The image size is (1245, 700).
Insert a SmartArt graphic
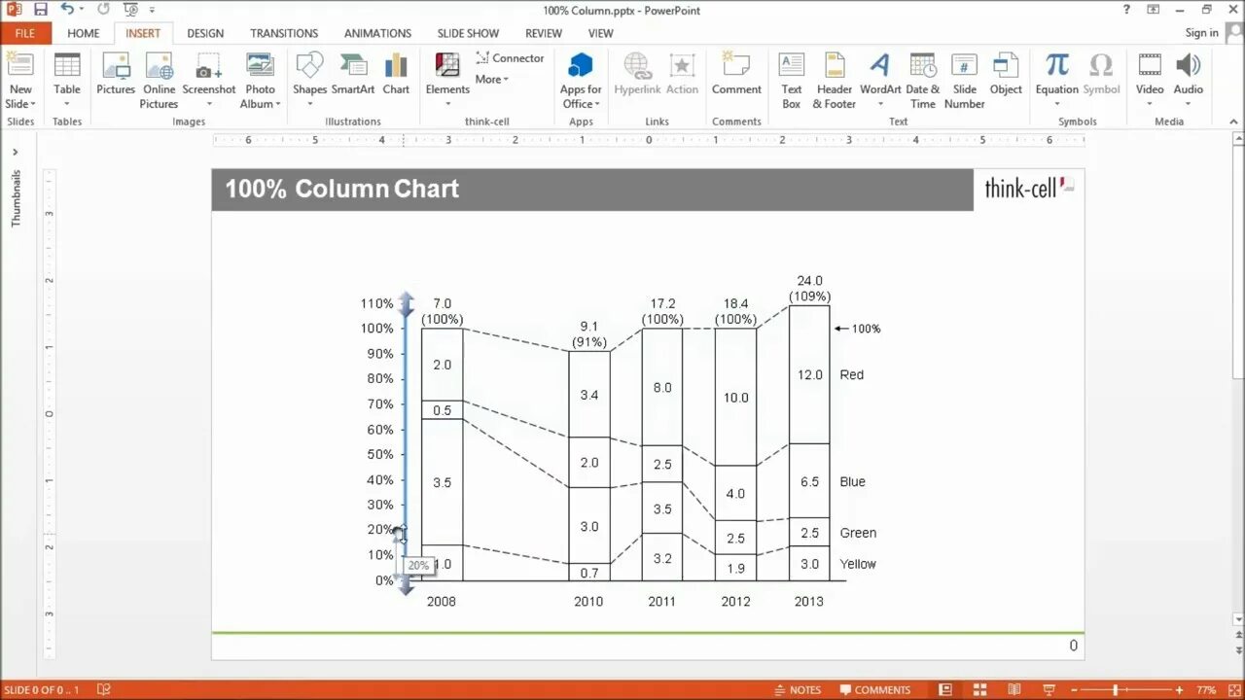tap(353, 75)
